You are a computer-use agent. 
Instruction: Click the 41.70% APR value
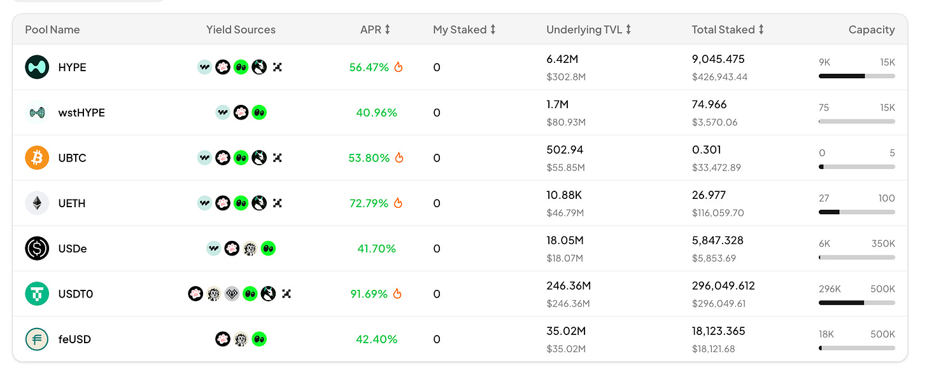376,249
